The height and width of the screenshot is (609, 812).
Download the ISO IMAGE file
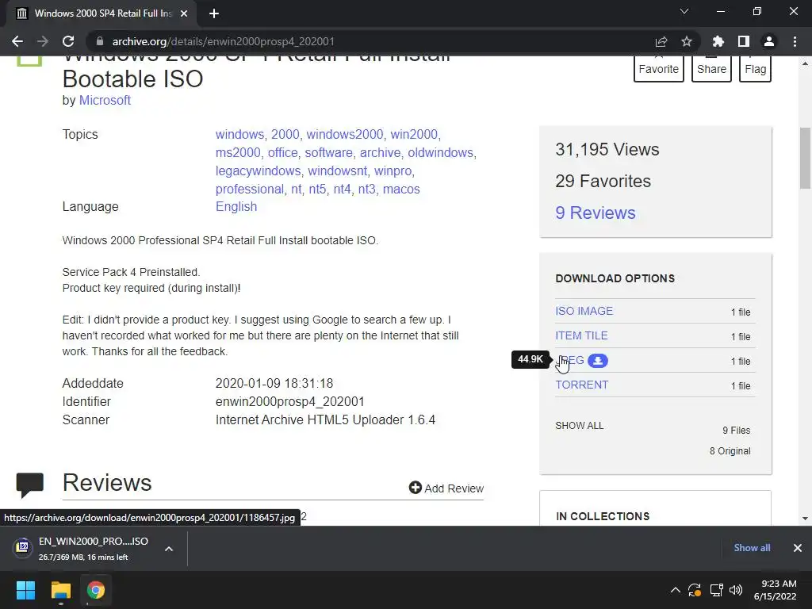pyautogui.click(x=584, y=311)
